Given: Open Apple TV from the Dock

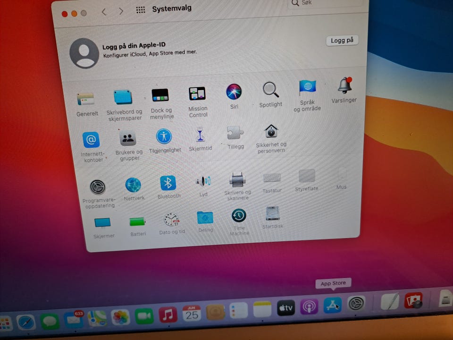Looking at the screenshot, I should (x=286, y=308).
